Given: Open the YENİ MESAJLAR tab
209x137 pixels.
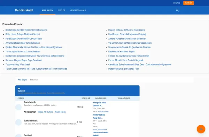Looking at the screenshot, I should pos(78,10).
